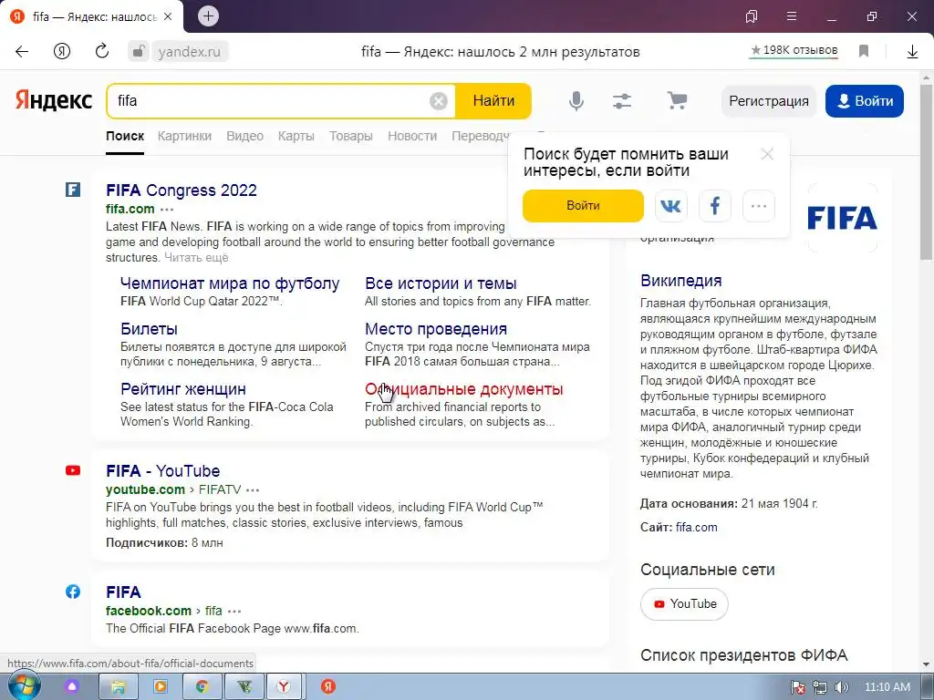Click the FIFA logo thumbnail
Viewport: 934px width, 700px height.
(842, 218)
